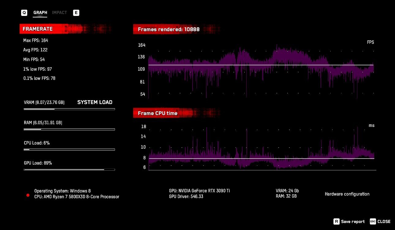Click the Avg FPS: 122 value
The width and height of the screenshot is (395, 230).
(x=35, y=50)
